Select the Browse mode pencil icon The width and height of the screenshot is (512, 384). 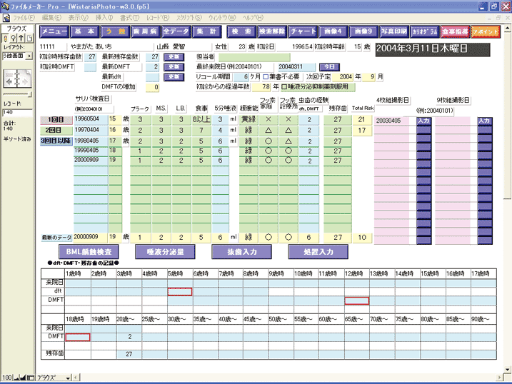coord(4,39)
